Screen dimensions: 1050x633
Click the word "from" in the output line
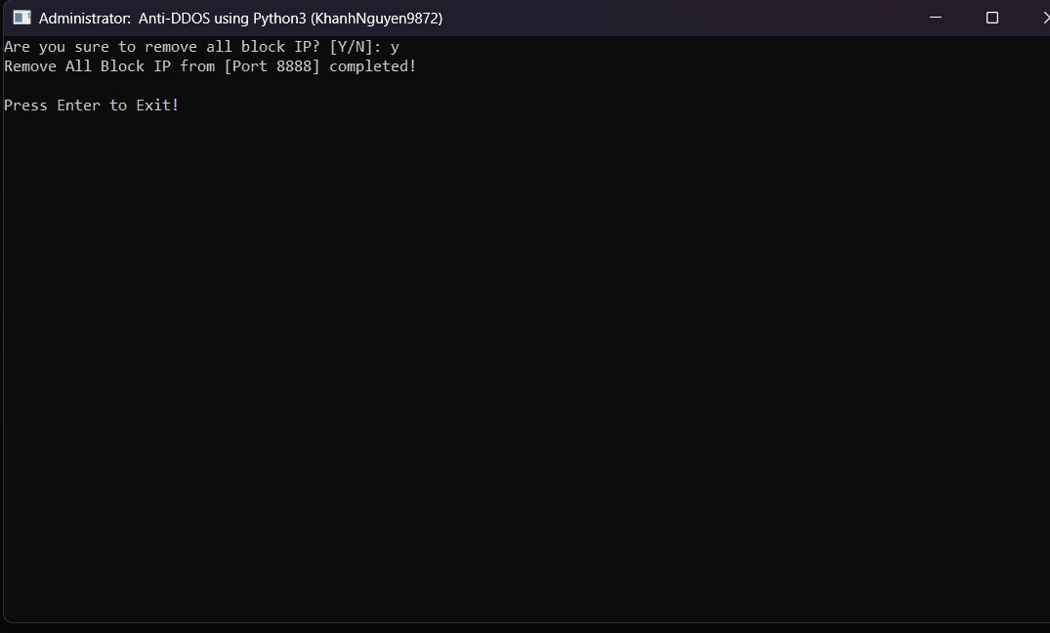tap(197, 66)
